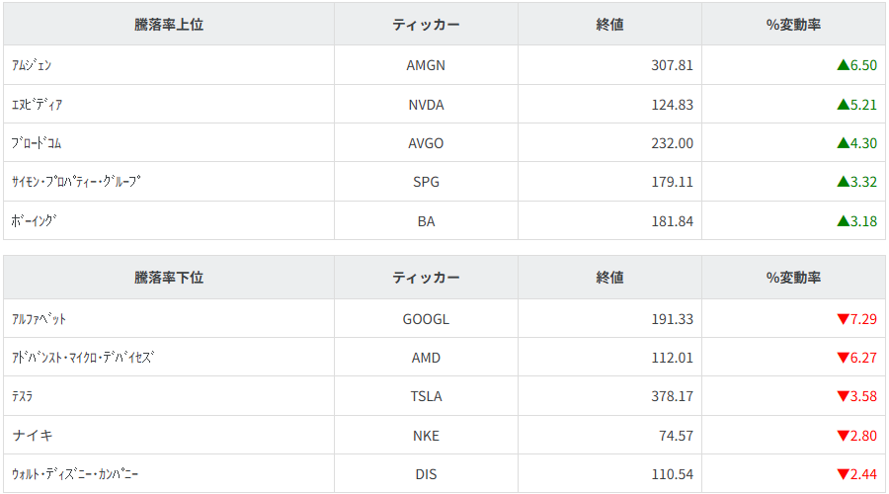Click the red down arrow beside 3.58
Viewport: 889px width, 494px height.
point(843,396)
